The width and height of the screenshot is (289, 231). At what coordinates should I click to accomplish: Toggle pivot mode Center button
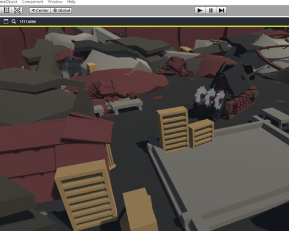coord(40,10)
